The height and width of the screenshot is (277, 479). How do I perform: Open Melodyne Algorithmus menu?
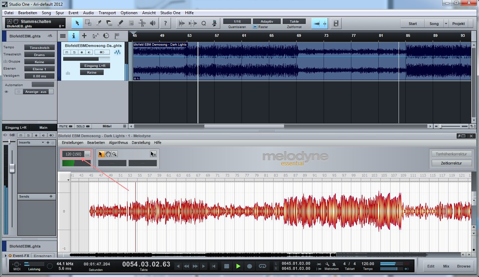(118, 143)
